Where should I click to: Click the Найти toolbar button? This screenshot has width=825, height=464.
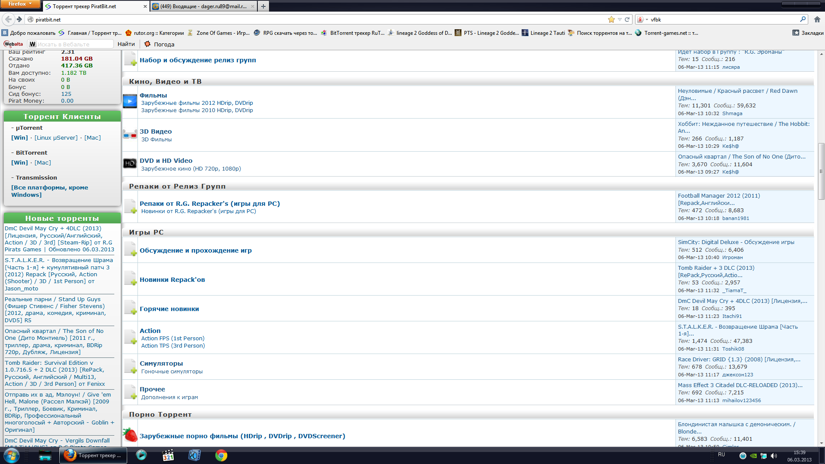[x=126, y=44]
